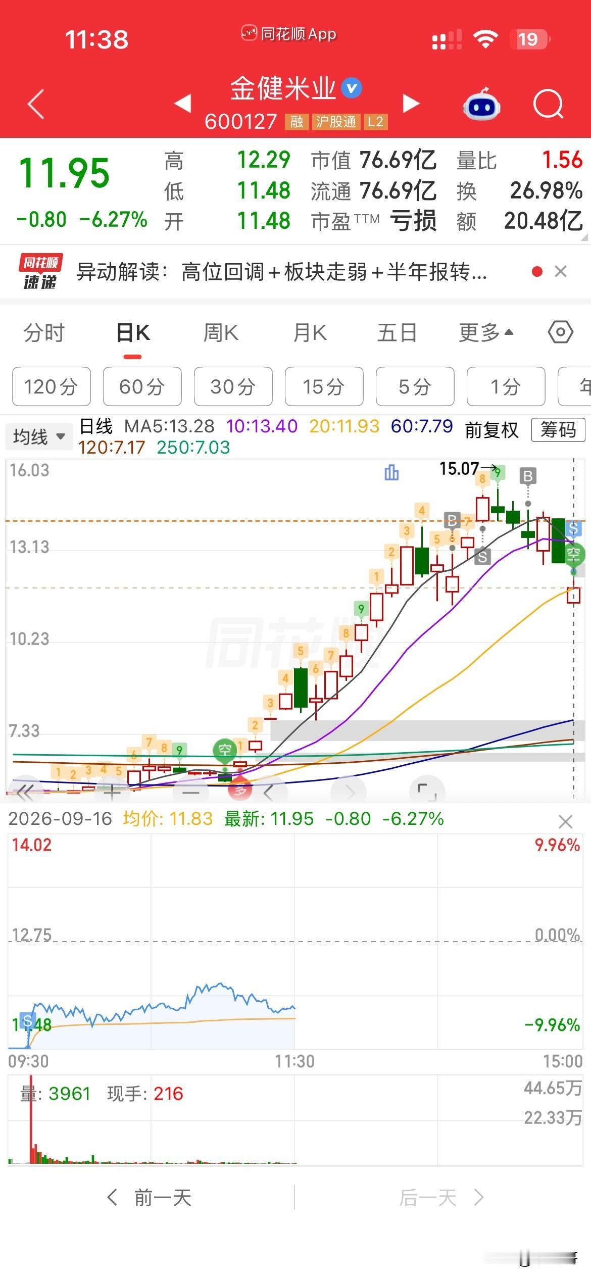Tap the 250:7.03 moving average label
This screenshot has height=1279, width=591.
point(193,448)
